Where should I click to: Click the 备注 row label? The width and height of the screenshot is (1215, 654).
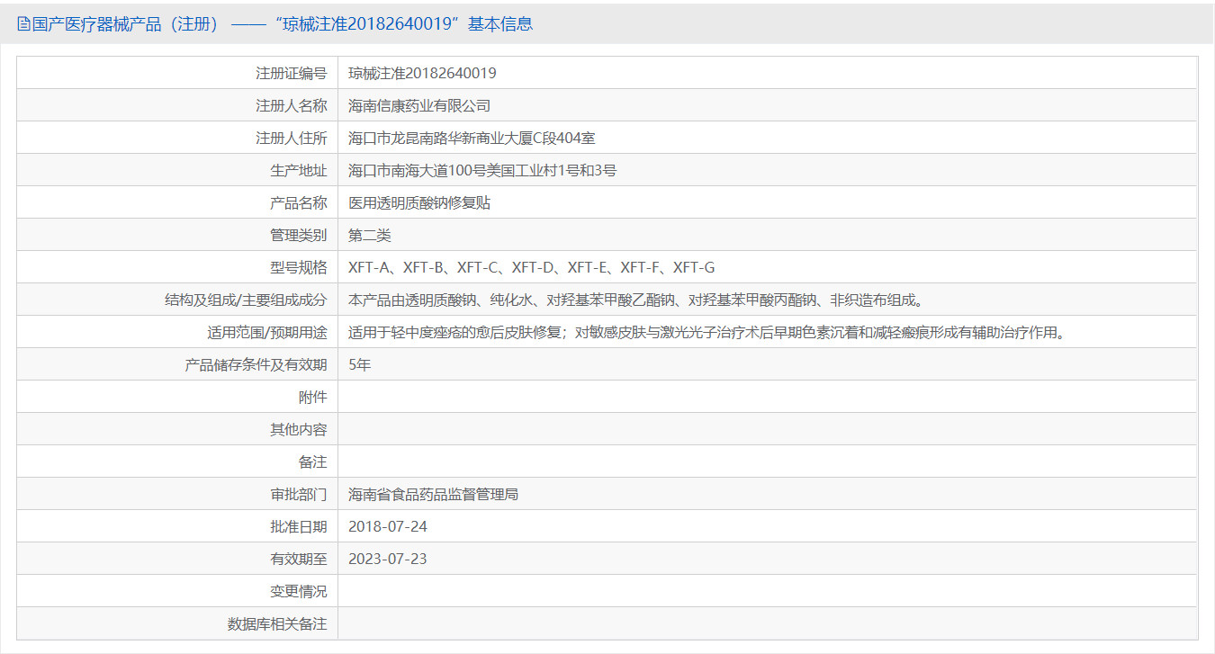[312, 461]
